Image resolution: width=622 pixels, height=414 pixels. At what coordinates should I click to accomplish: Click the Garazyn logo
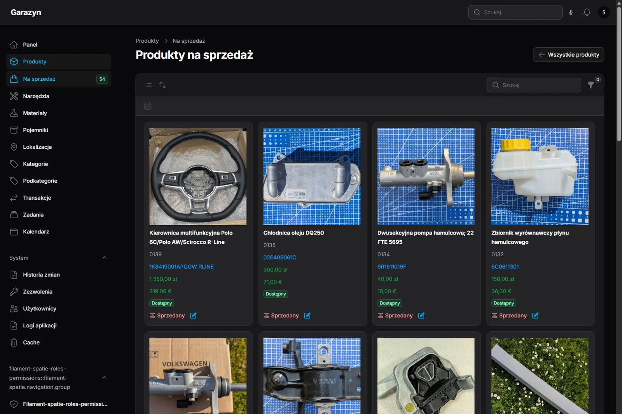tap(26, 12)
